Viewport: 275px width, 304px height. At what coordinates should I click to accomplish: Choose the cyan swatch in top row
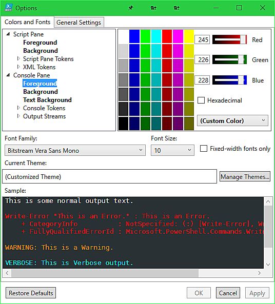pyautogui.click(x=156, y=36)
